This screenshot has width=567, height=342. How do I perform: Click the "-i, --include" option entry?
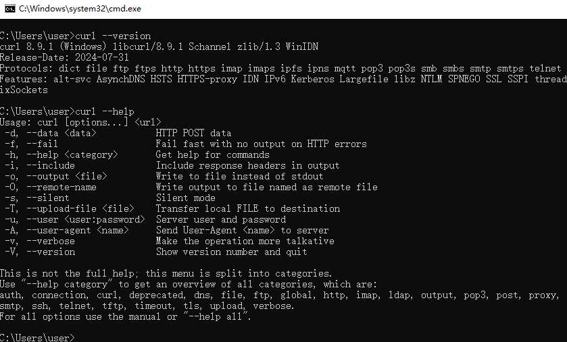tap(40, 165)
